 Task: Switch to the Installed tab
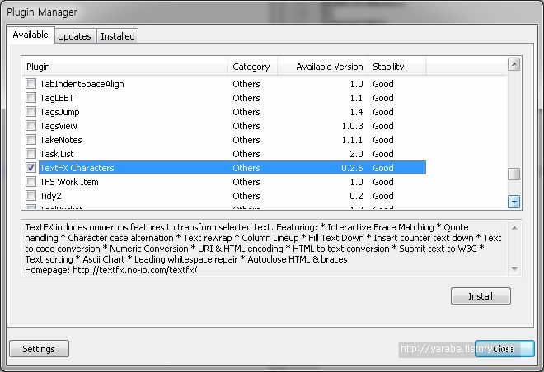pyautogui.click(x=118, y=36)
